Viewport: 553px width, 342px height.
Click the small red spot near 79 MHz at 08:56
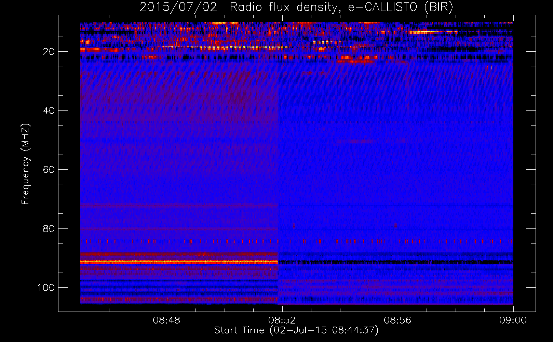(x=396, y=225)
